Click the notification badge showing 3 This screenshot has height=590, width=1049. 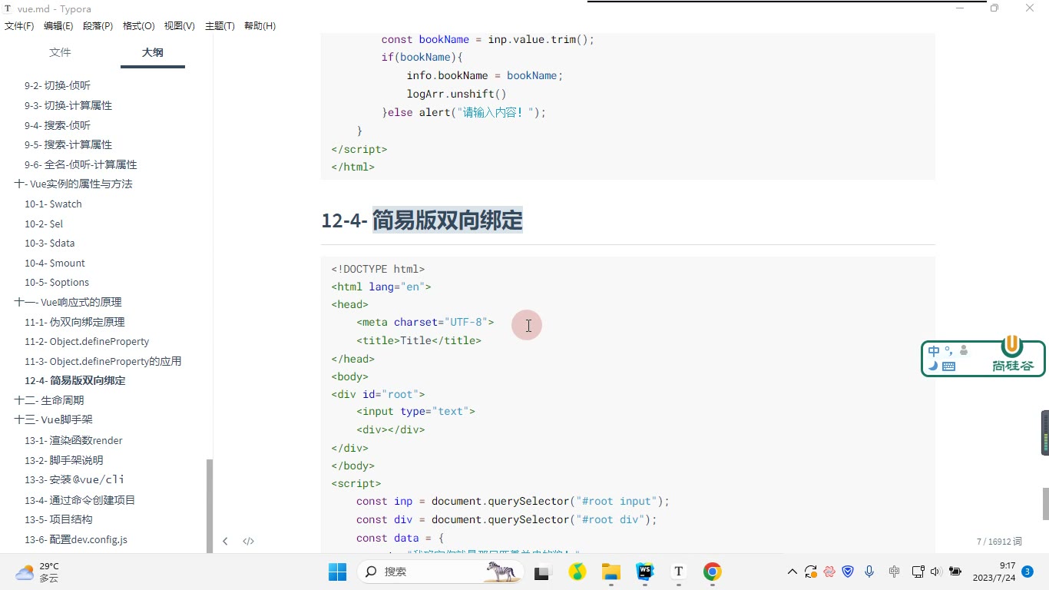(1027, 572)
